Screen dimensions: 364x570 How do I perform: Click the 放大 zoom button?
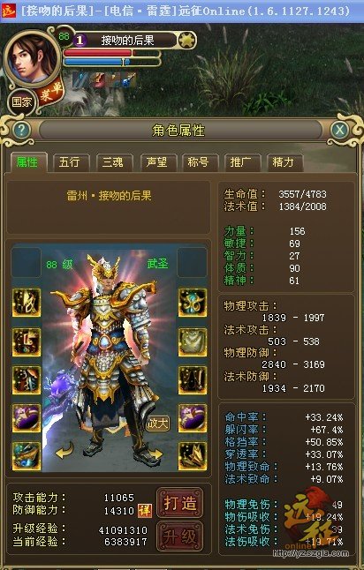click(158, 424)
